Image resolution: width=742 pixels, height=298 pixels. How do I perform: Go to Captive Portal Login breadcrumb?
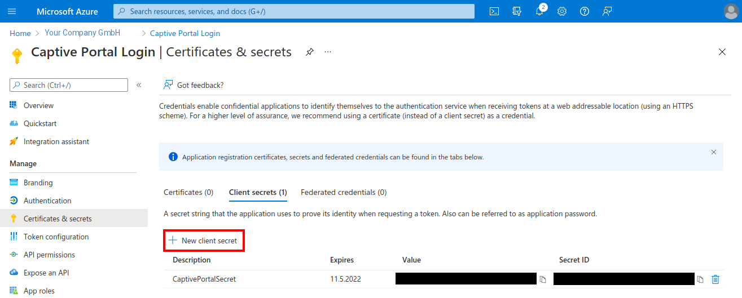(185, 33)
